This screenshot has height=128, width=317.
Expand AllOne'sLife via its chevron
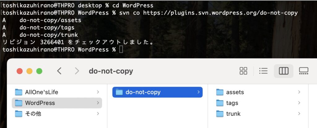click(98, 92)
